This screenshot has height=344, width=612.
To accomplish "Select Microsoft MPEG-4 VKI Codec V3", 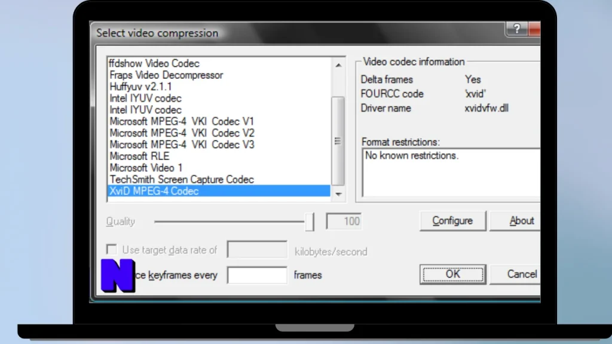I will pos(219,145).
